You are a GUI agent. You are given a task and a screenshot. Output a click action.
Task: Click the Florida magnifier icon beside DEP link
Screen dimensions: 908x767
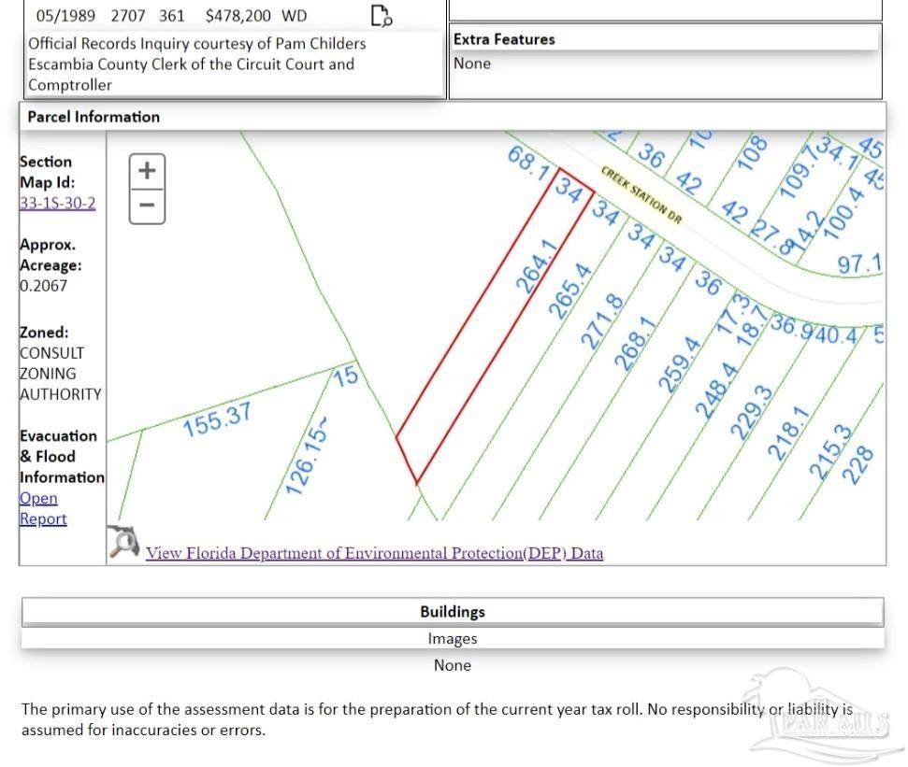tap(123, 542)
